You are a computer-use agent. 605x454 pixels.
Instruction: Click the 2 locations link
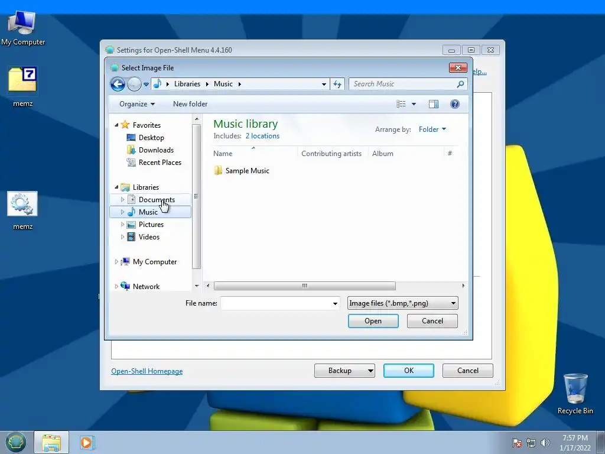coord(262,136)
